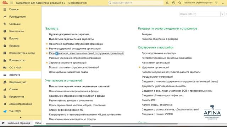Open Разовые удержания сотрудников организаций
The height and width of the screenshot is (127, 227).
[x=75, y=58]
